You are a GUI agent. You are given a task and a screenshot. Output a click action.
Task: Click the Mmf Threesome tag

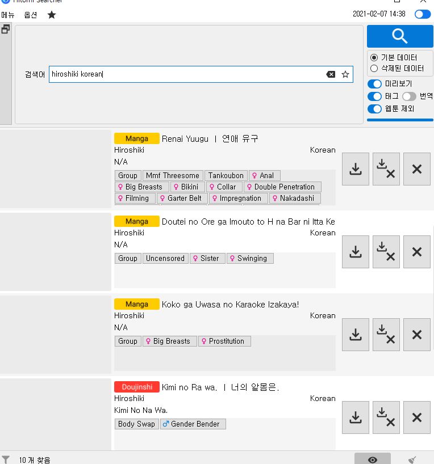click(173, 175)
